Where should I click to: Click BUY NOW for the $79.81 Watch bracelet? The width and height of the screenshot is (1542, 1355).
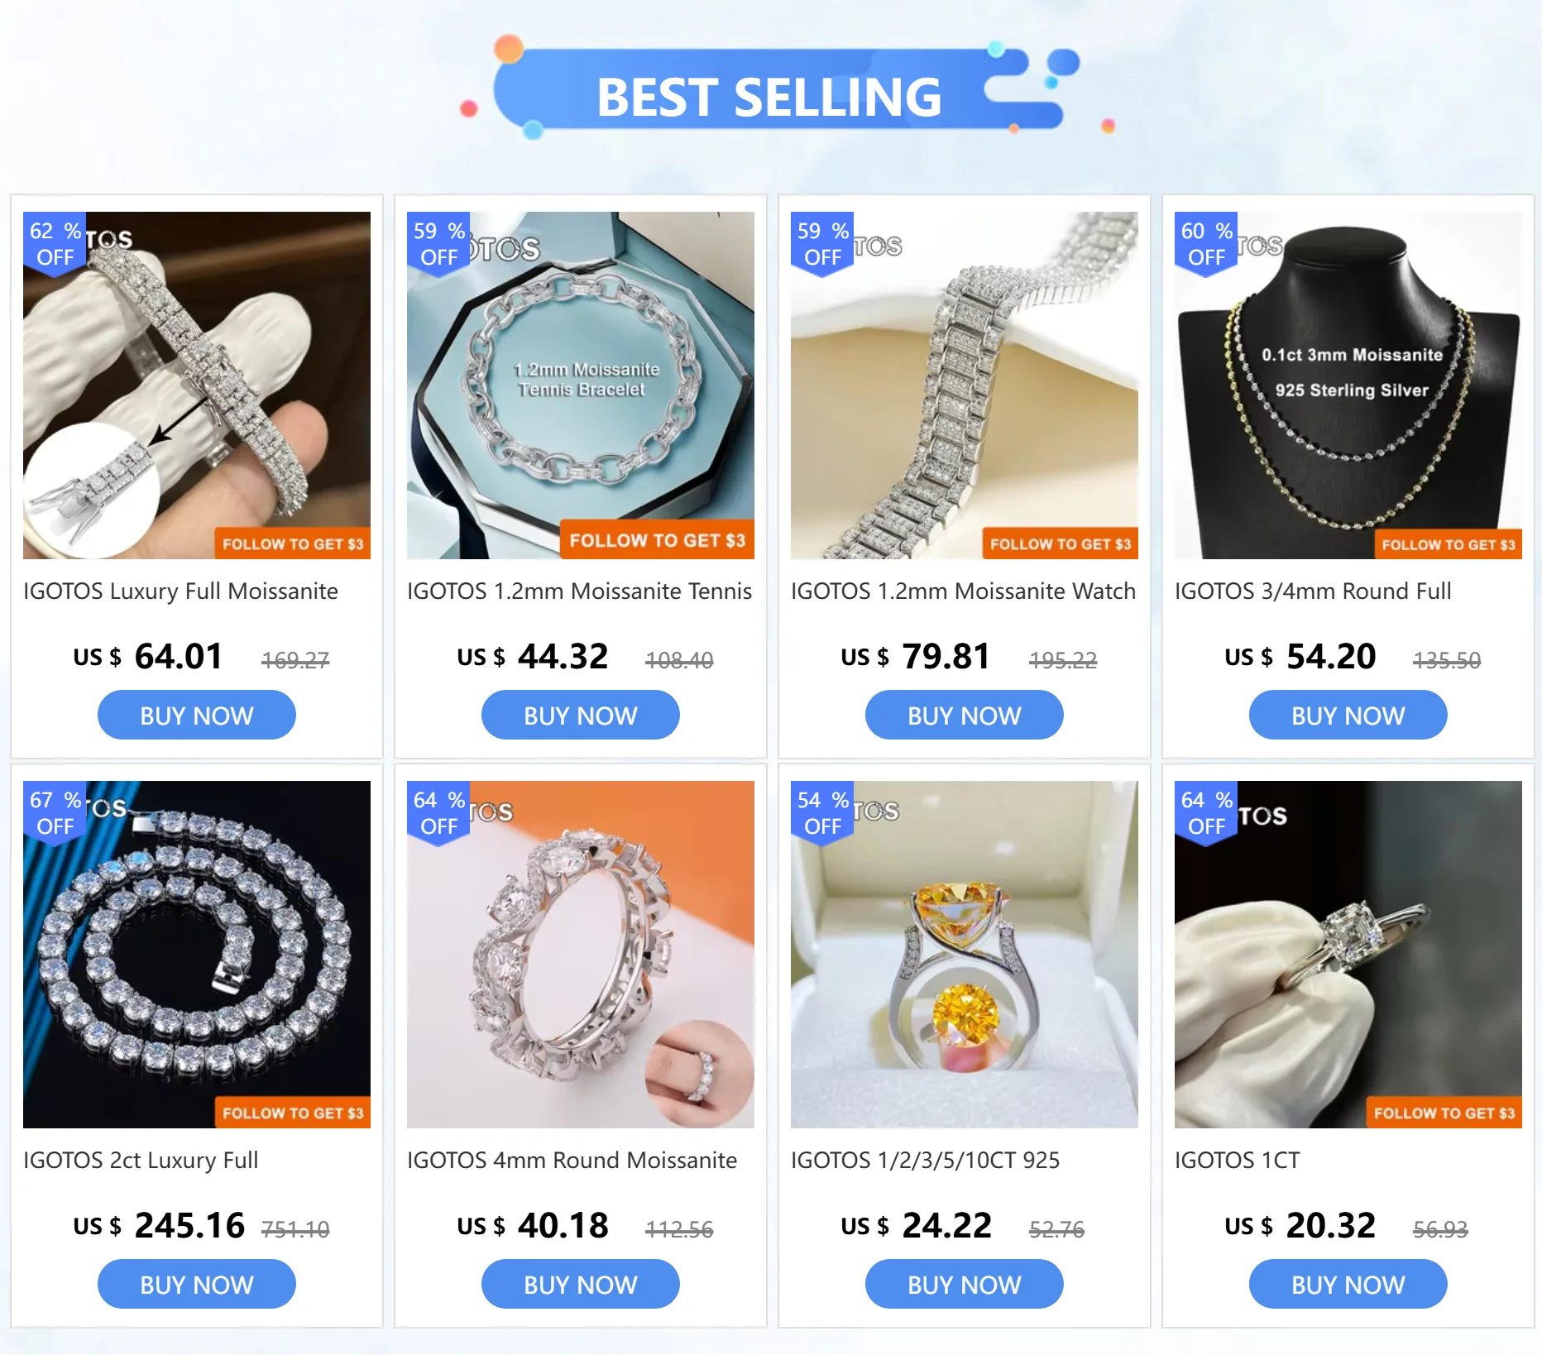965,716
